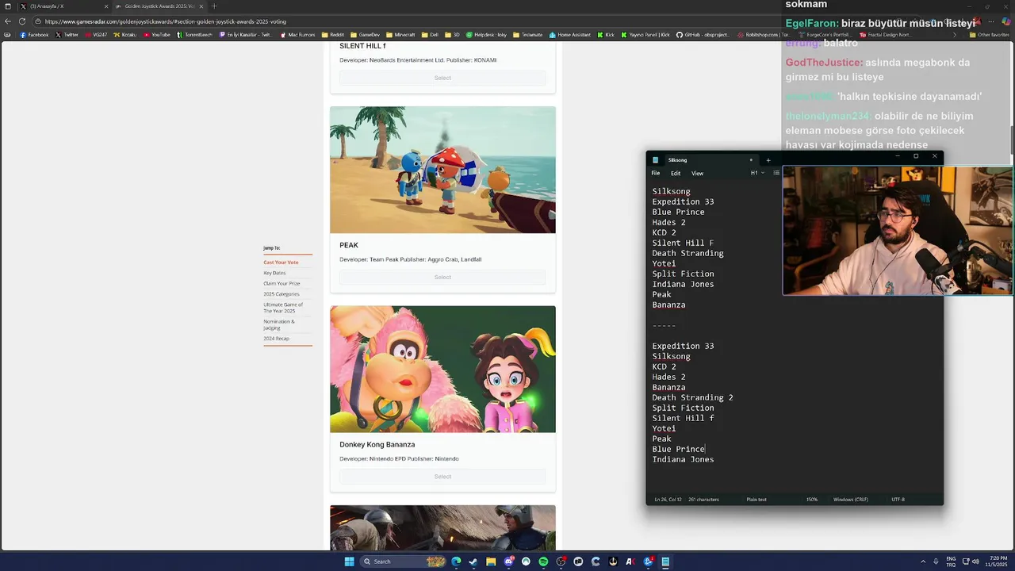
Task: Open Microsoft Edge from the taskbar
Action: point(456,561)
